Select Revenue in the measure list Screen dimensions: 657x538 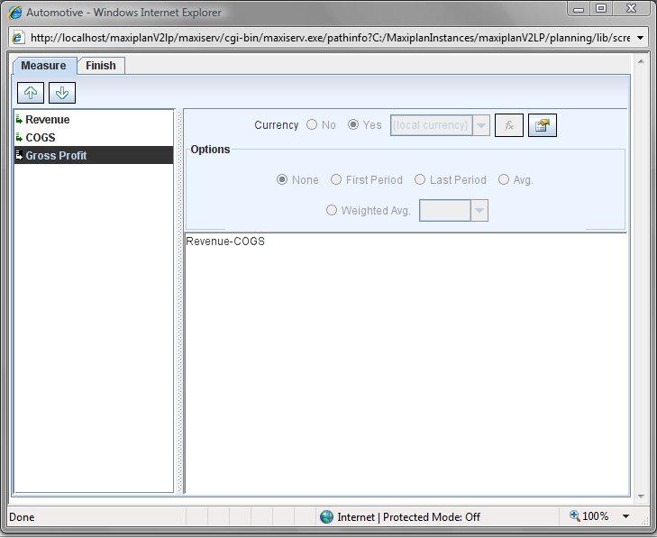pos(47,120)
